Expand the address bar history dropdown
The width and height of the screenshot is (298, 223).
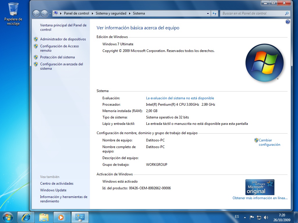tap(208, 13)
